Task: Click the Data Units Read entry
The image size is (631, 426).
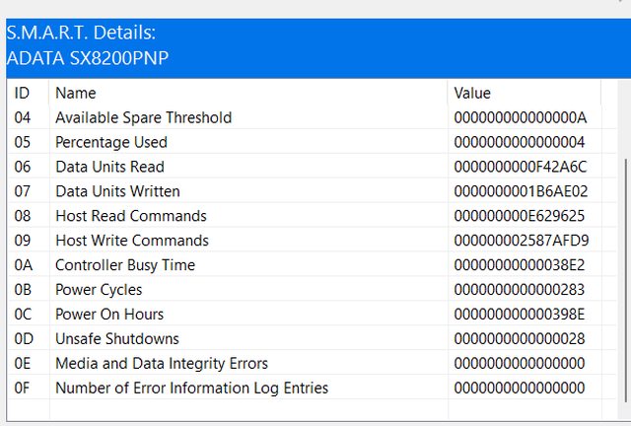Action: (x=109, y=167)
